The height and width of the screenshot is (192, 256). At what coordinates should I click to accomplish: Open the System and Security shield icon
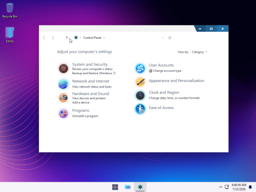click(x=63, y=69)
